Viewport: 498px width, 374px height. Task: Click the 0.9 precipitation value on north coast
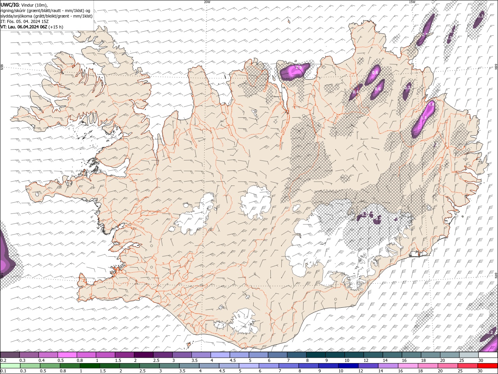[x=299, y=68]
